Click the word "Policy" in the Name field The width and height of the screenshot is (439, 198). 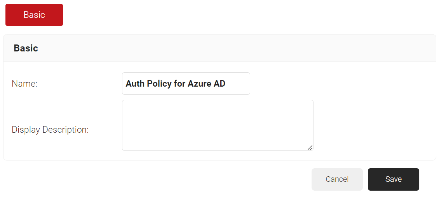tap(159, 84)
